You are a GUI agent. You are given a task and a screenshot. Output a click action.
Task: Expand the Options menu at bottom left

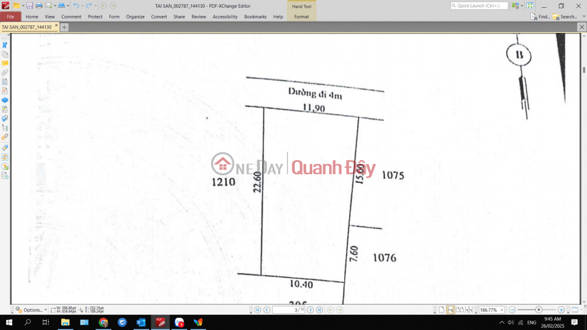[32, 310]
